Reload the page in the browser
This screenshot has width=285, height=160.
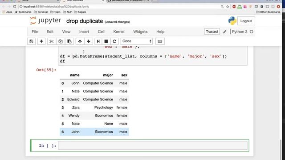pos(15,7)
